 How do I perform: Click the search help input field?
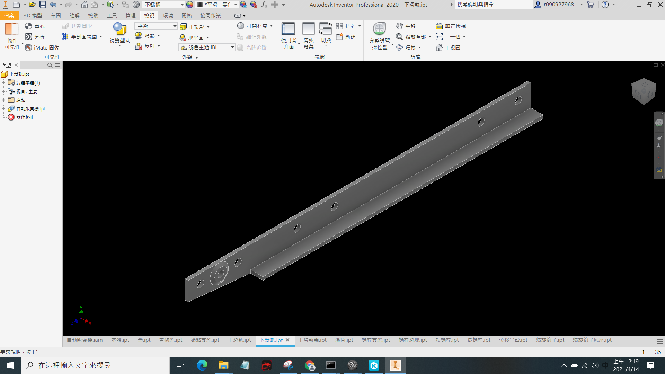click(x=494, y=5)
